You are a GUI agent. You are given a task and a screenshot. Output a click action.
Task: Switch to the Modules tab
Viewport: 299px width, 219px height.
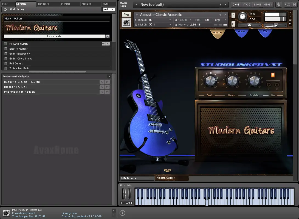(x=91, y=4)
